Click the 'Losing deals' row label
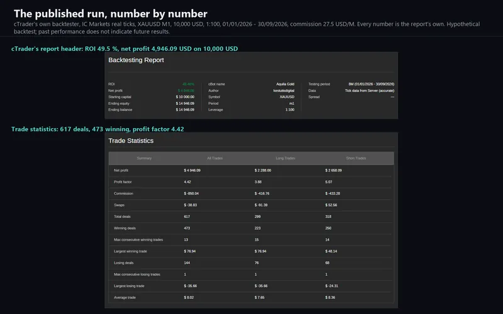Viewport: 503px width, 314px height. (123, 263)
